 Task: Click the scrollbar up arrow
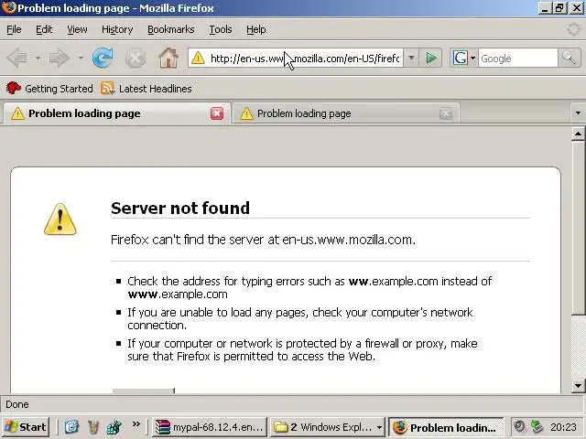578,134
